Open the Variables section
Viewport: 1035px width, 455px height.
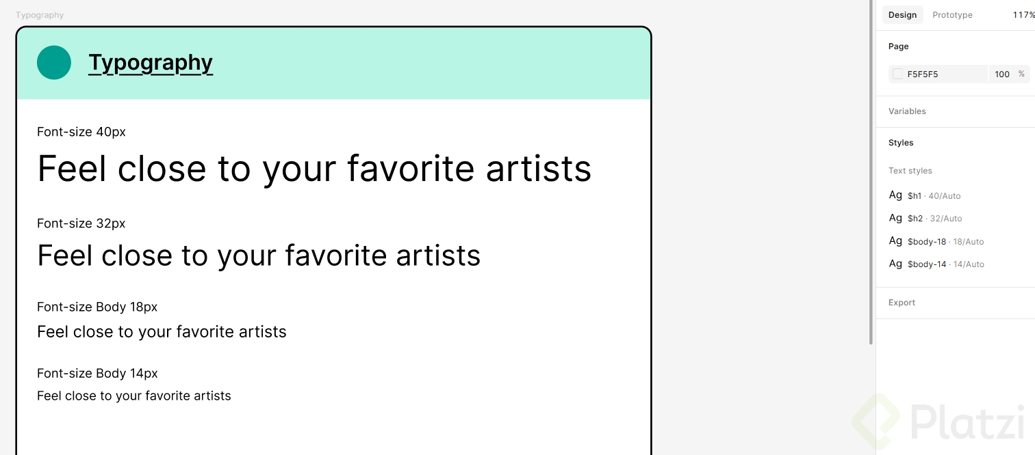click(x=907, y=111)
